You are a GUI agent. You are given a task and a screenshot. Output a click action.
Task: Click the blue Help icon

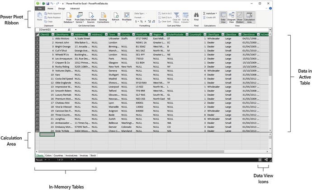270,9
